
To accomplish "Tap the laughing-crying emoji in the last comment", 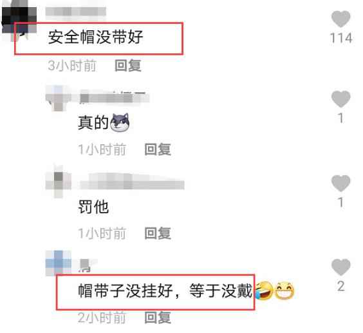I will coord(264,291).
